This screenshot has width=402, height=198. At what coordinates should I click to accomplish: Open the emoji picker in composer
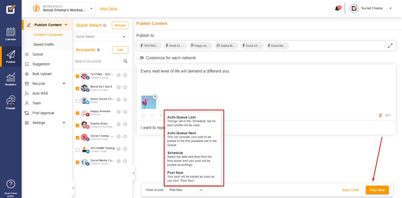[143, 115]
